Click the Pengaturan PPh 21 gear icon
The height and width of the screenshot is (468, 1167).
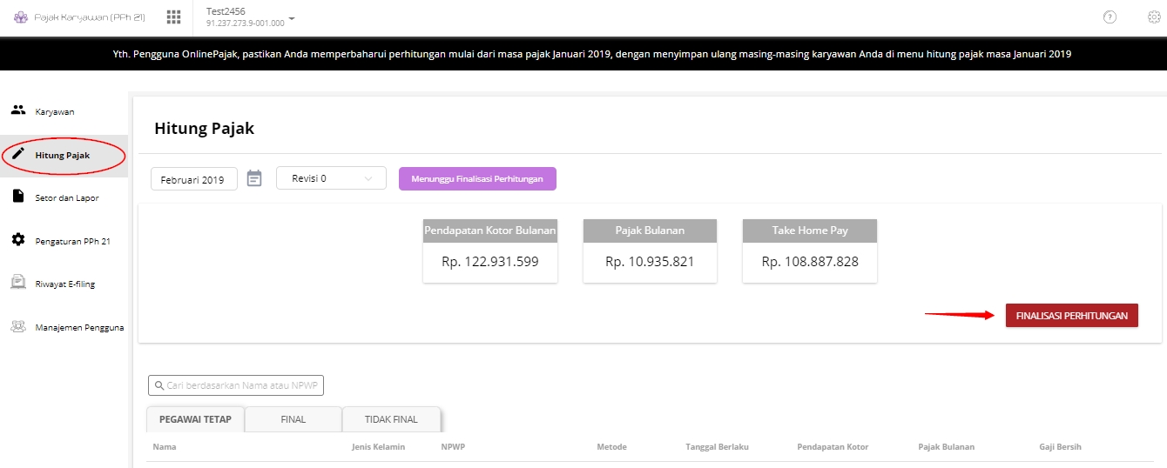pyautogui.click(x=17, y=239)
